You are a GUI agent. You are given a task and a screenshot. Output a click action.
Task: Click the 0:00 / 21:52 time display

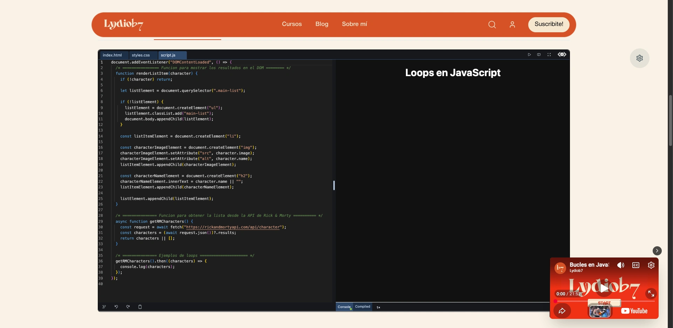(x=568, y=294)
